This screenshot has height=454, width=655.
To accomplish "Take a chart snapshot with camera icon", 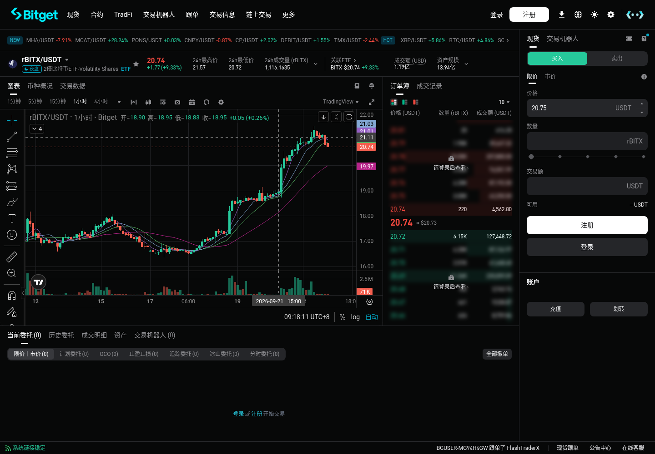I will pos(177,102).
